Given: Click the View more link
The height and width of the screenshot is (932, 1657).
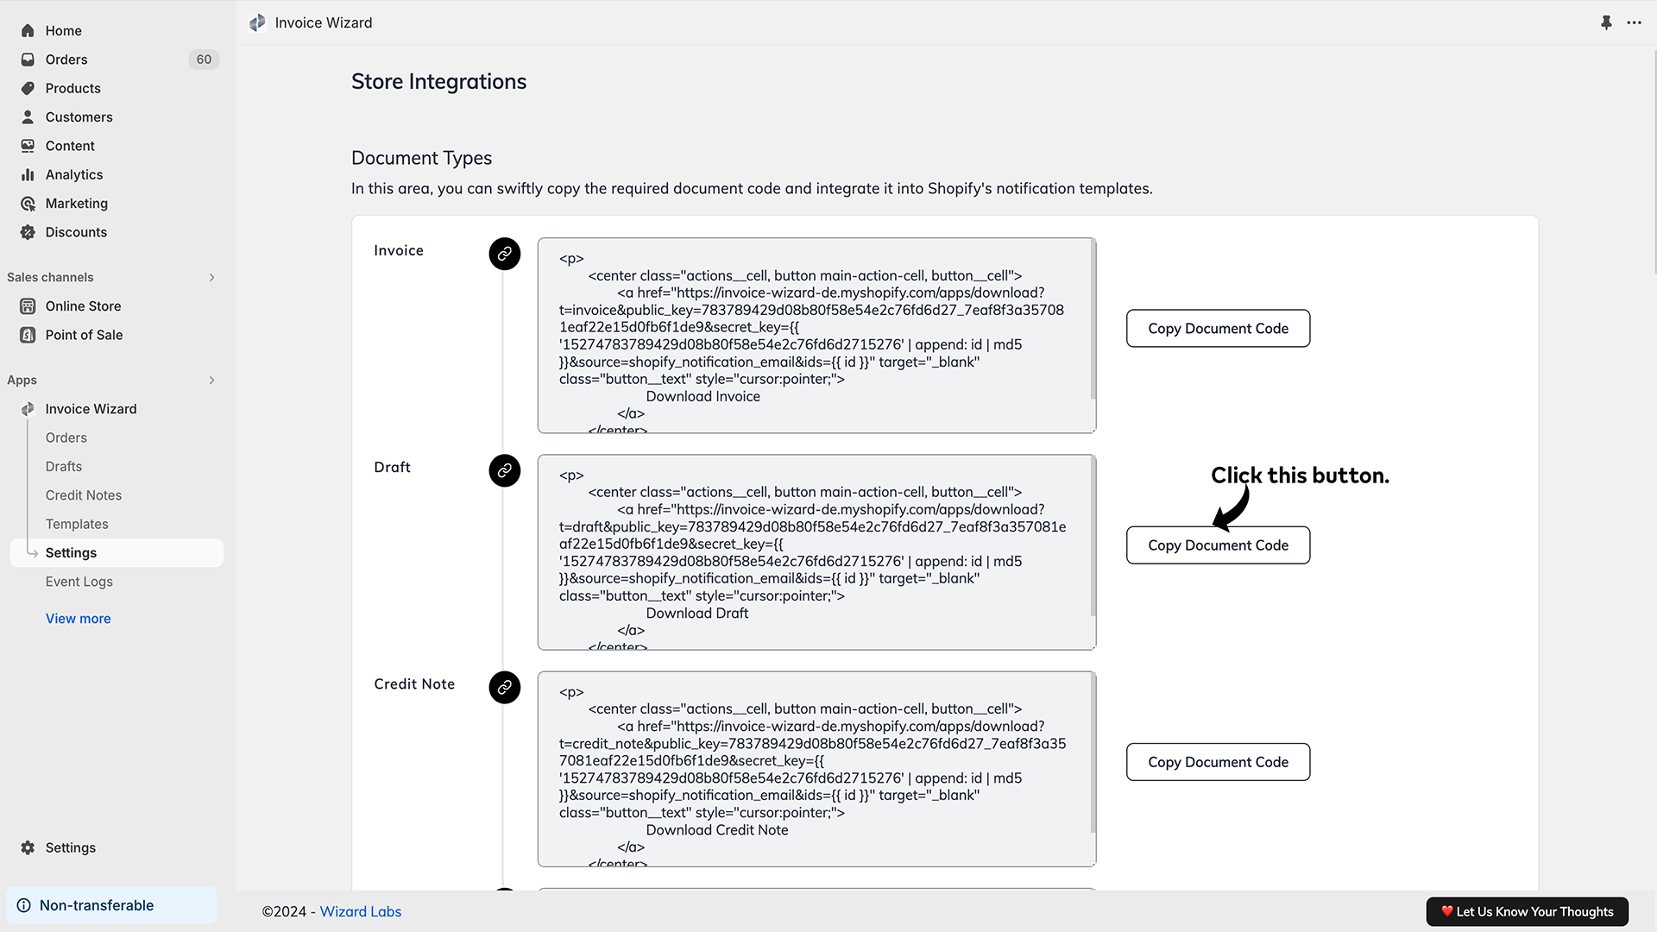Looking at the screenshot, I should tap(78, 619).
